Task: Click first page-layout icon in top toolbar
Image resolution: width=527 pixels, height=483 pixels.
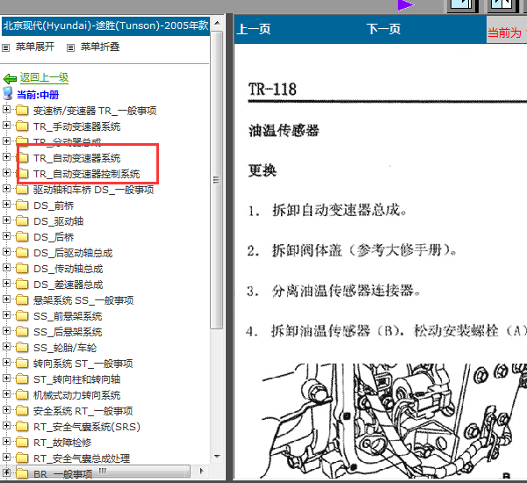Action: (461, 6)
